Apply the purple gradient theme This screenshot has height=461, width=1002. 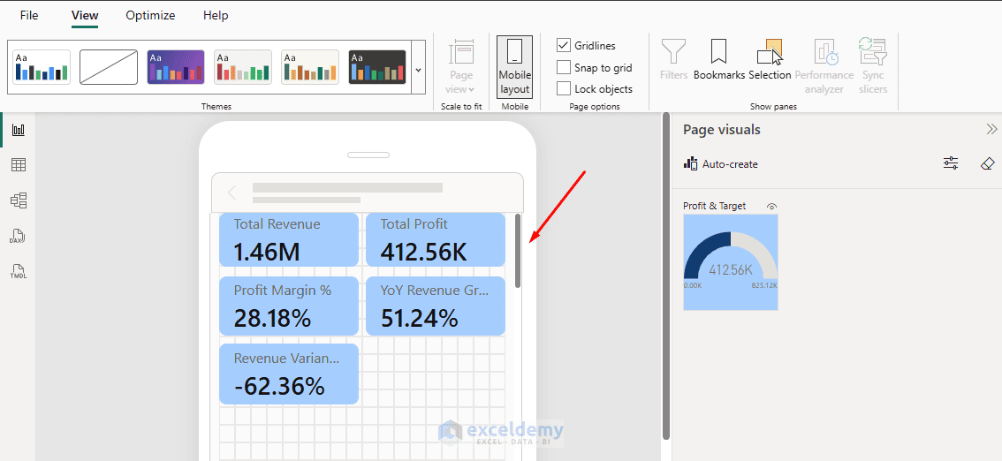point(176,67)
